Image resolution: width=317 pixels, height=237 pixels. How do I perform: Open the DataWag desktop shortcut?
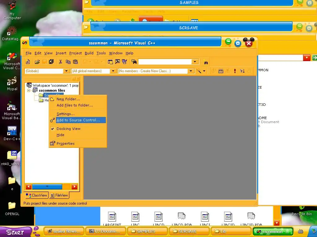11,33
